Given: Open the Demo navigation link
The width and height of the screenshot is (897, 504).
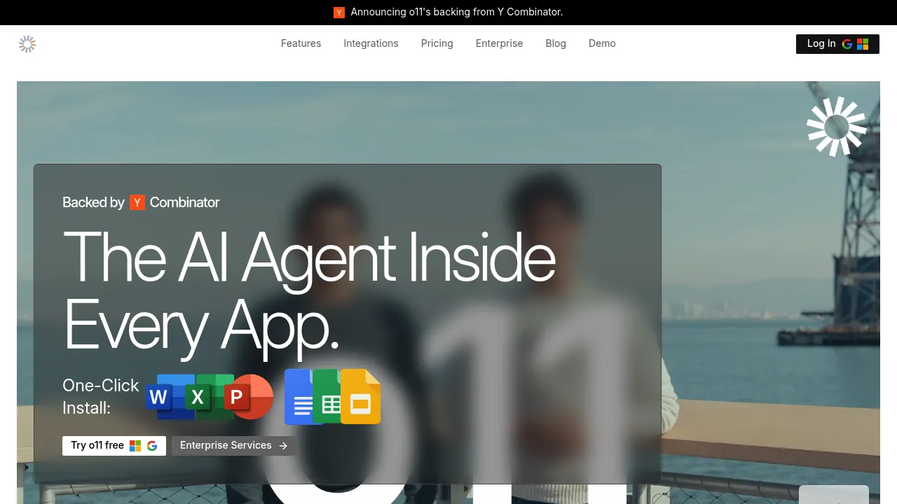Looking at the screenshot, I should [602, 43].
